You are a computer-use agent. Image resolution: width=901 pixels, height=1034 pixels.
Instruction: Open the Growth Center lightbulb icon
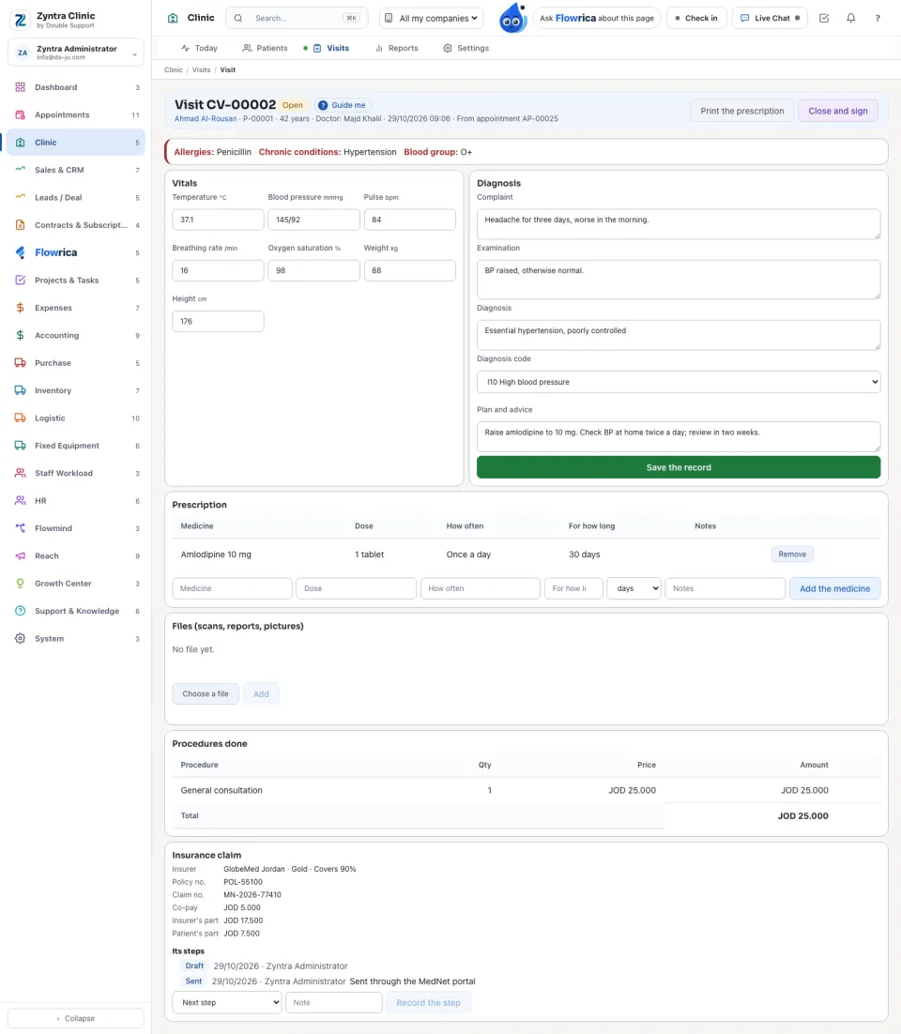(x=21, y=584)
